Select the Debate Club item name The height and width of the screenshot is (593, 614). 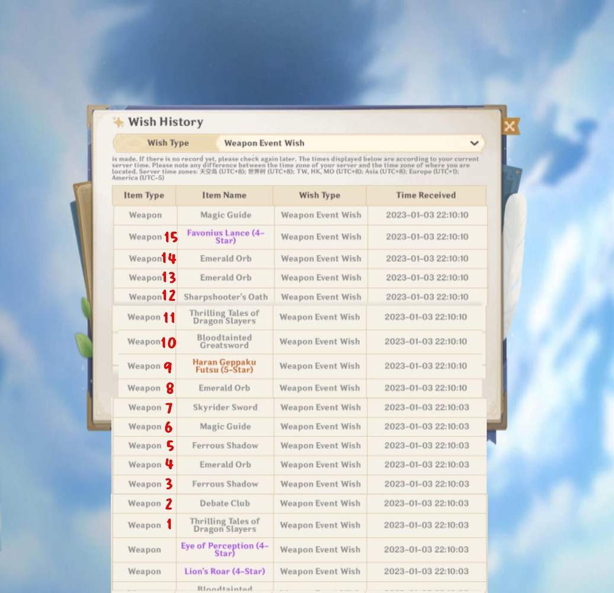225,503
